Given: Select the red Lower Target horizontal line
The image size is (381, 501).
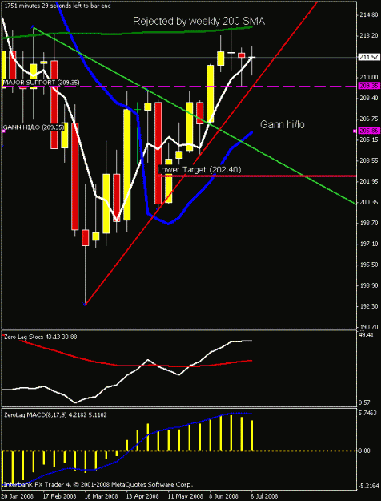Looking at the screenshot, I should point(257,176).
